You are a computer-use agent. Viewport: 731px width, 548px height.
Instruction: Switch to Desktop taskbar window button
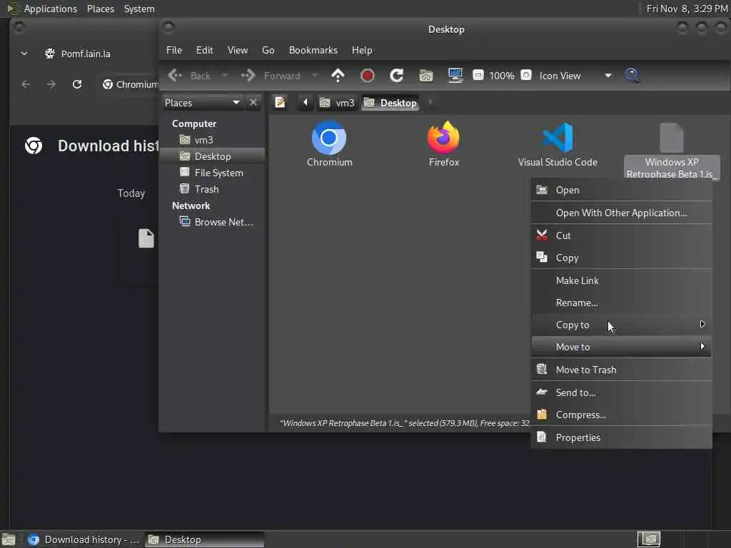204,539
